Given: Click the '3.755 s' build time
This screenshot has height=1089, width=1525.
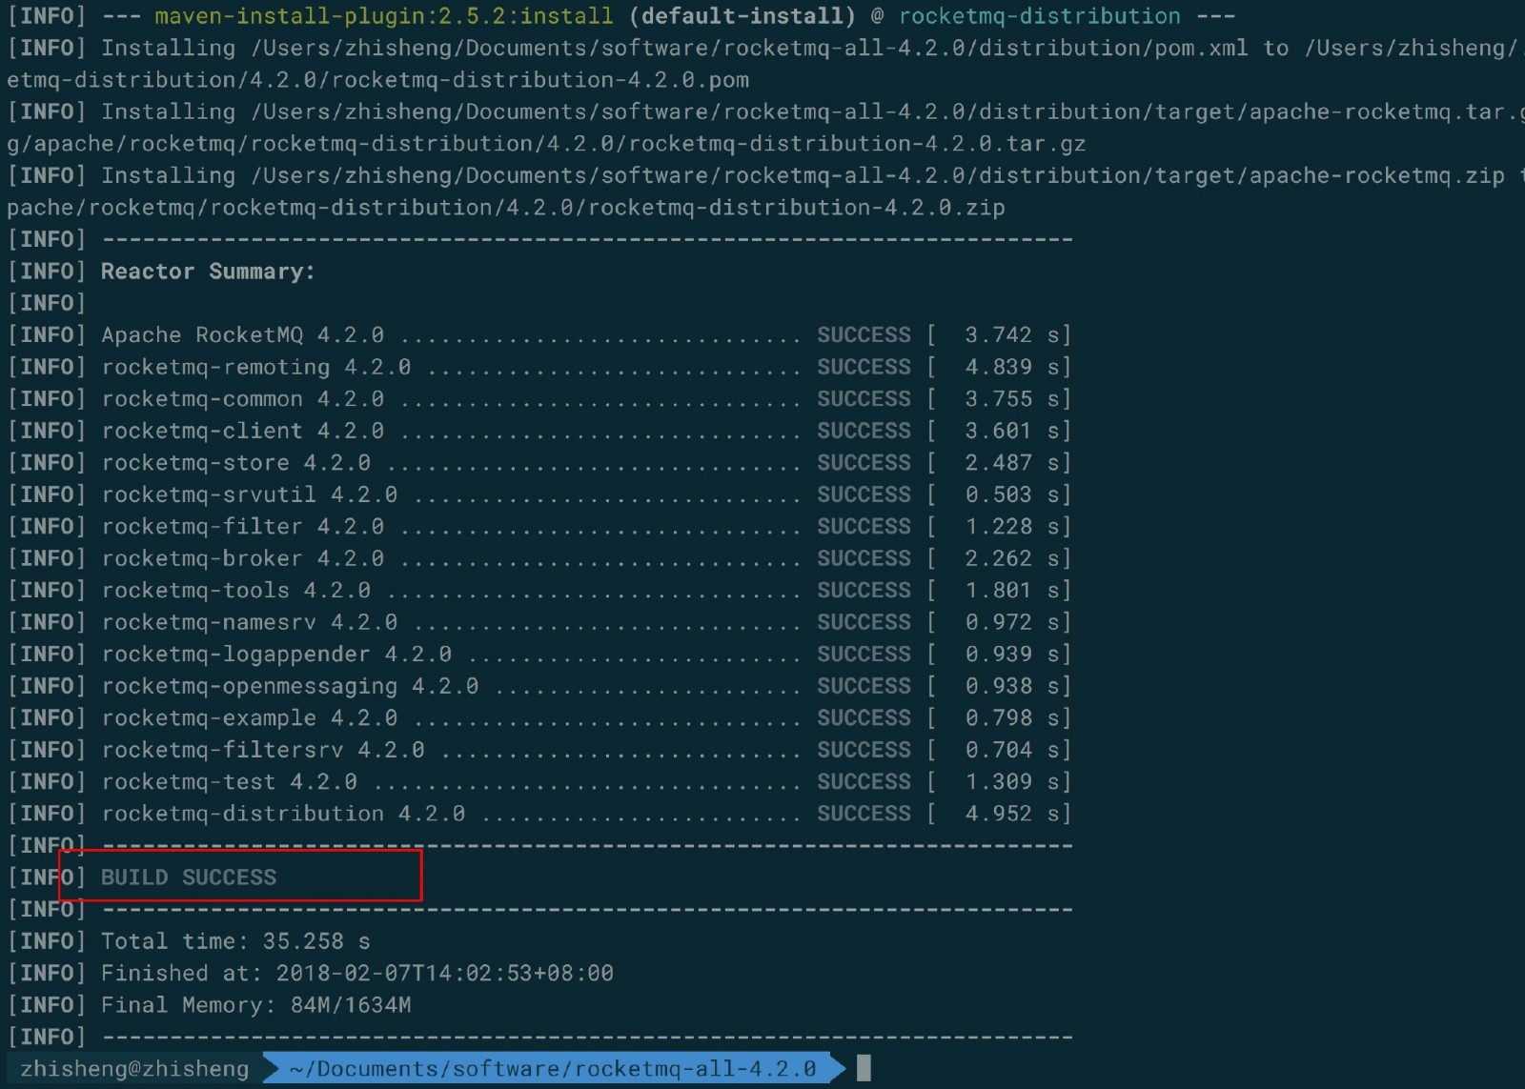Looking at the screenshot, I should [x=1012, y=399].
